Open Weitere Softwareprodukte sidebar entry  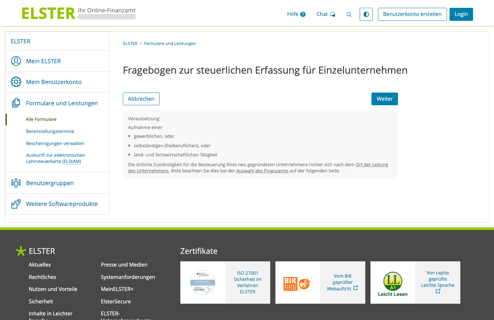(62, 204)
